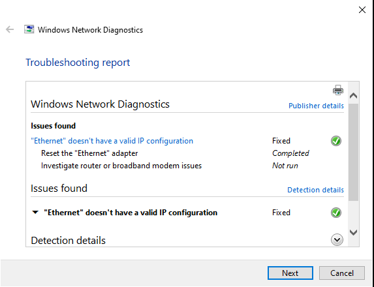Click "Windows Network Diagnostics" report heading

(x=100, y=104)
